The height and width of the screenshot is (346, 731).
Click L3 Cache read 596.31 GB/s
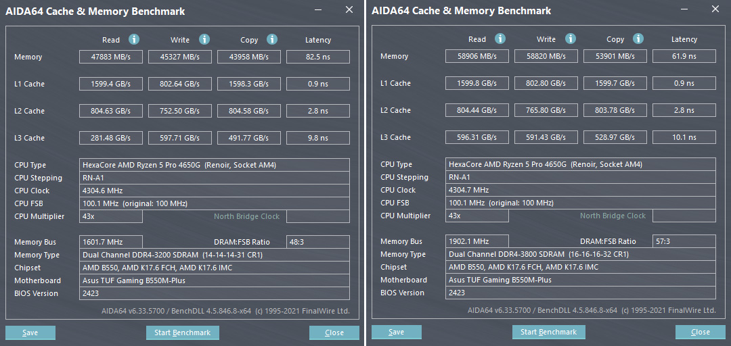coord(477,137)
